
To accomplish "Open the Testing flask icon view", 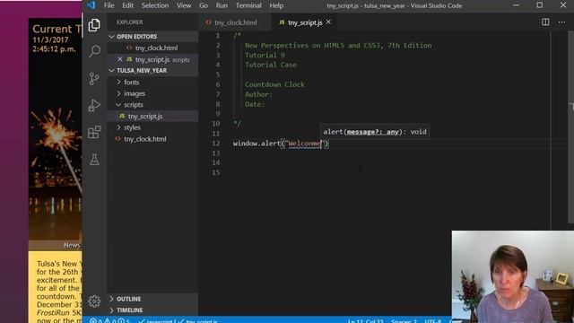I will click(94, 160).
